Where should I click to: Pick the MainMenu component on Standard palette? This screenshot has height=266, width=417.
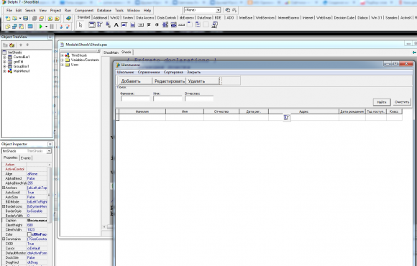coord(100,25)
